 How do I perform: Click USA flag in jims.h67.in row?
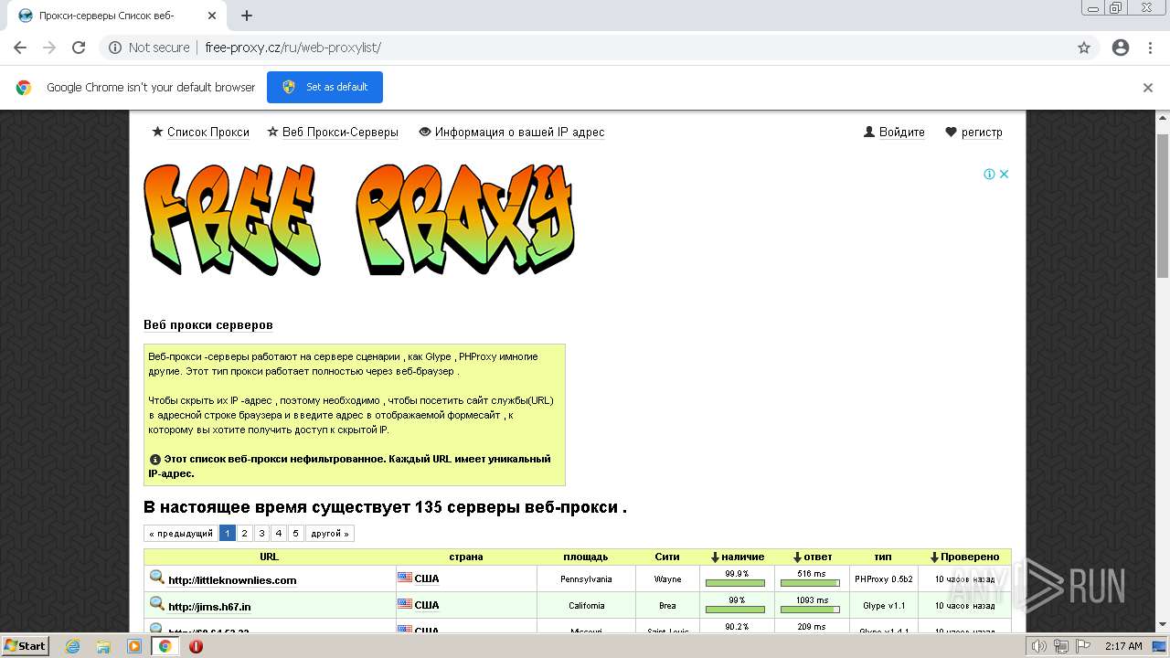click(x=405, y=603)
